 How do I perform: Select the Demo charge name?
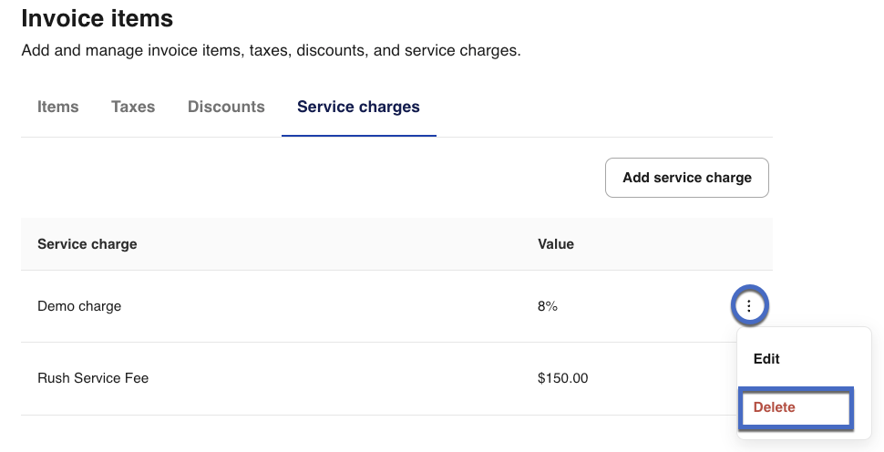pos(79,306)
